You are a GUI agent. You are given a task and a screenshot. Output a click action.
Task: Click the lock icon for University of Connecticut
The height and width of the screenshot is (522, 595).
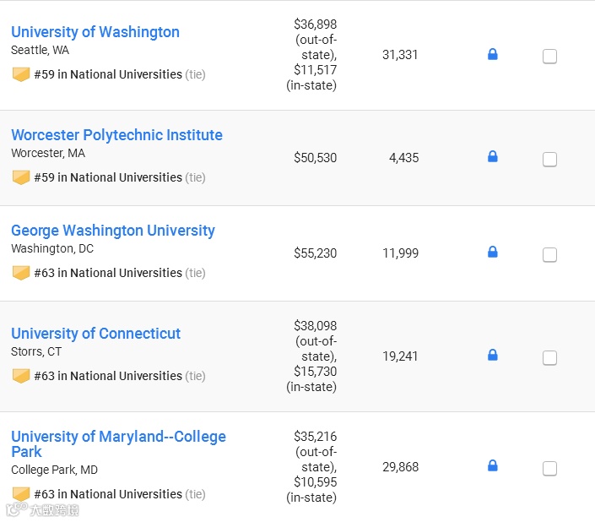(x=493, y=356)
